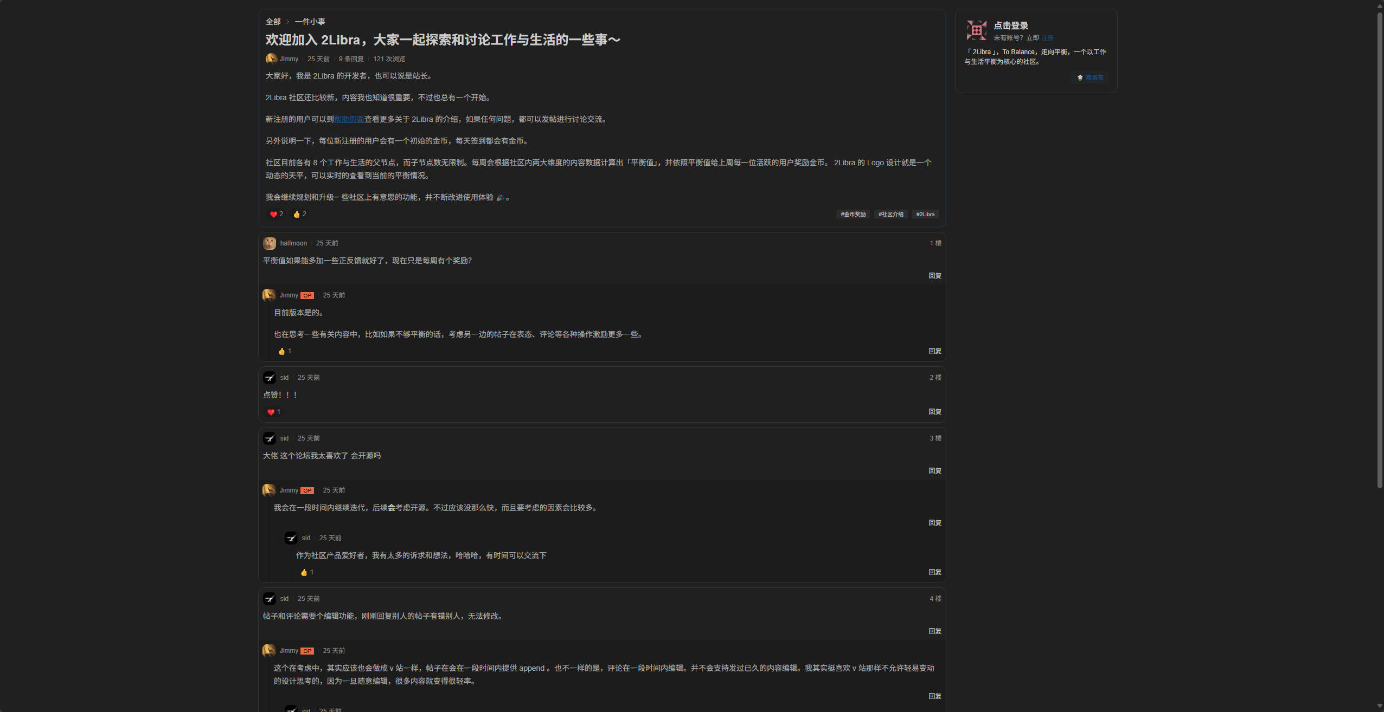The height and width of the screenshot is (712, 1384).
Task: Open 一件小事 node in breadcrumb
Action: coord(310,22)
